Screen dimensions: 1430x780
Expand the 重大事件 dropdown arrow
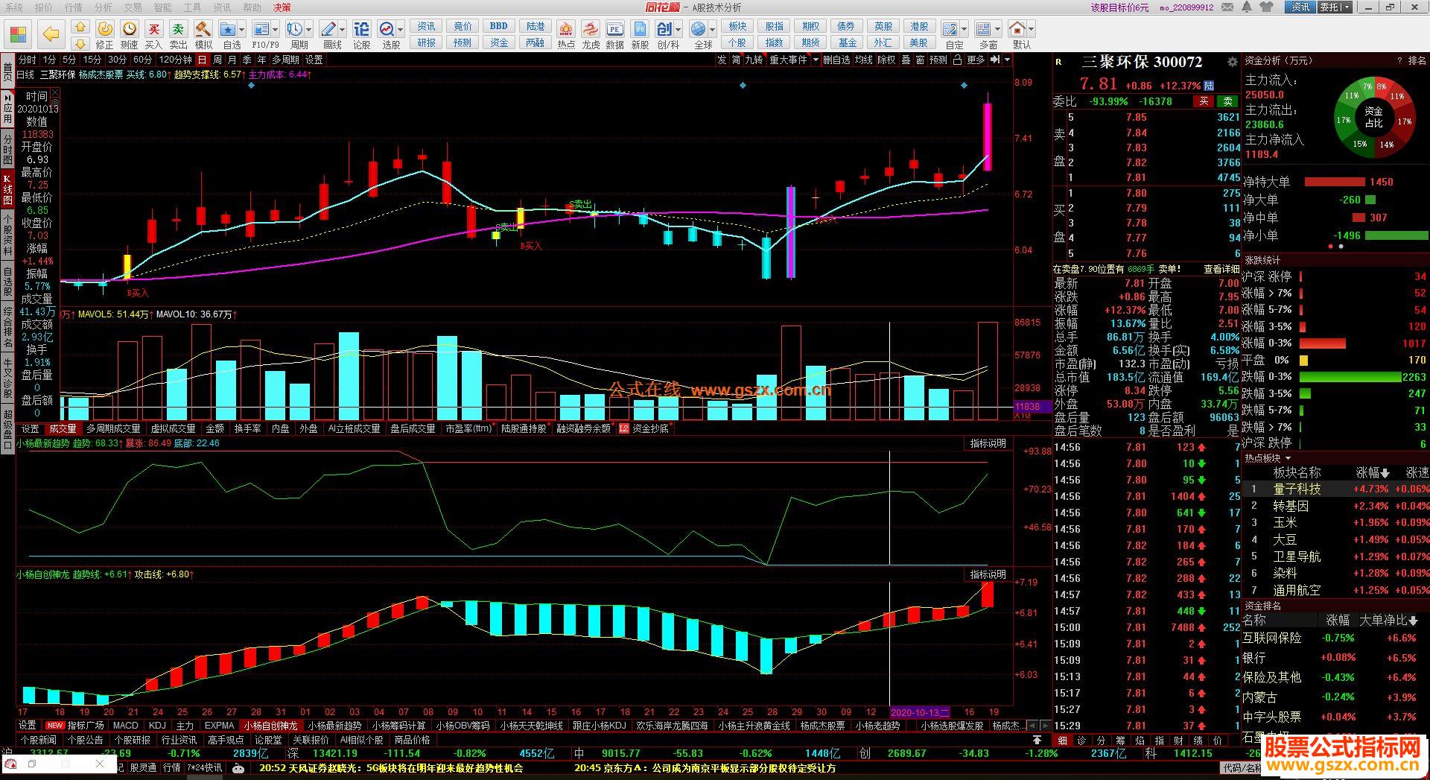(816, 60)
